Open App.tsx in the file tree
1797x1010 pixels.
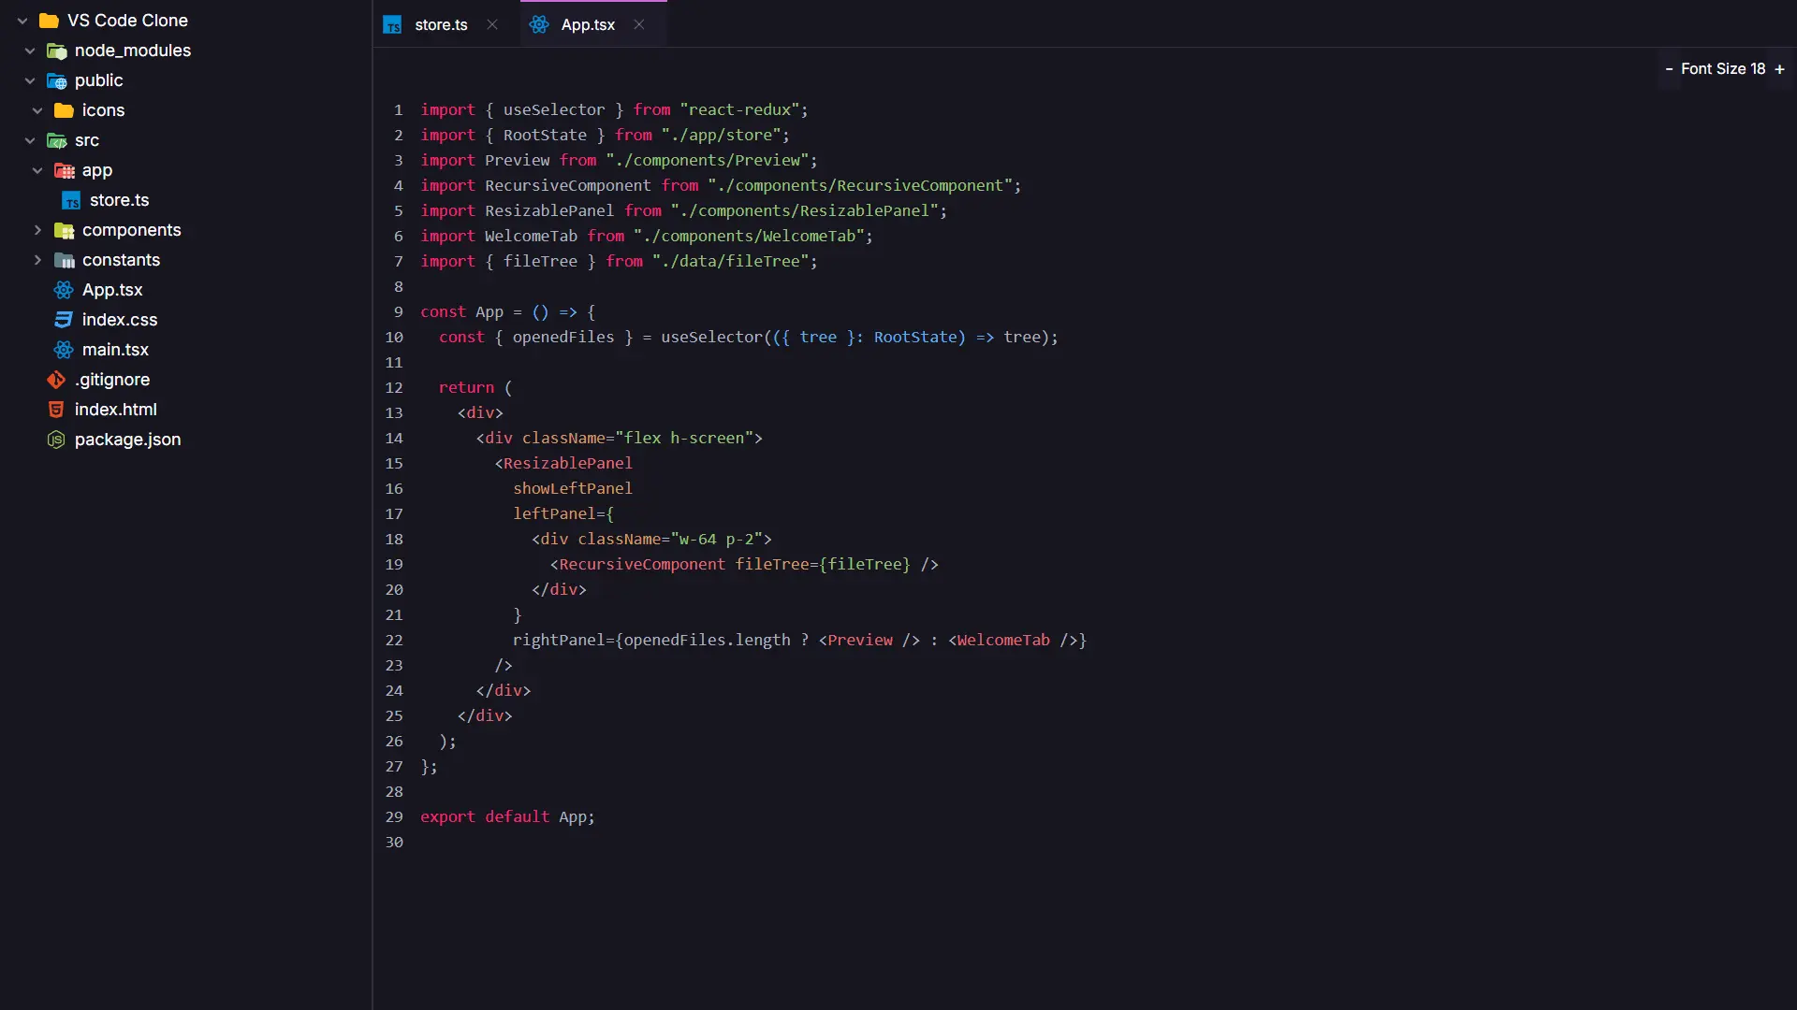(112, 290)
